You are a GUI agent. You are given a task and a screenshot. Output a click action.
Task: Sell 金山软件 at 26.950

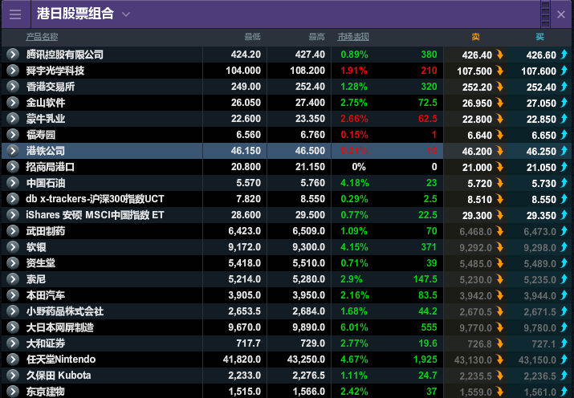click(475, 104)
